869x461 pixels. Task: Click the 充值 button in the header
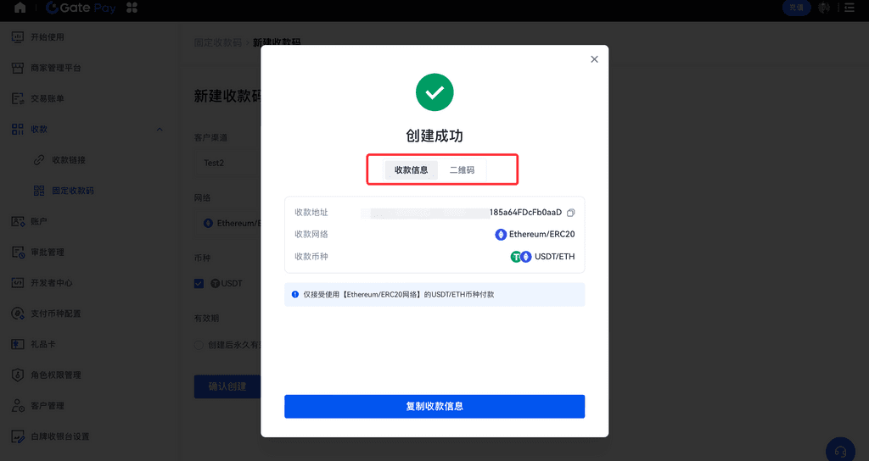tap(796, 7)
